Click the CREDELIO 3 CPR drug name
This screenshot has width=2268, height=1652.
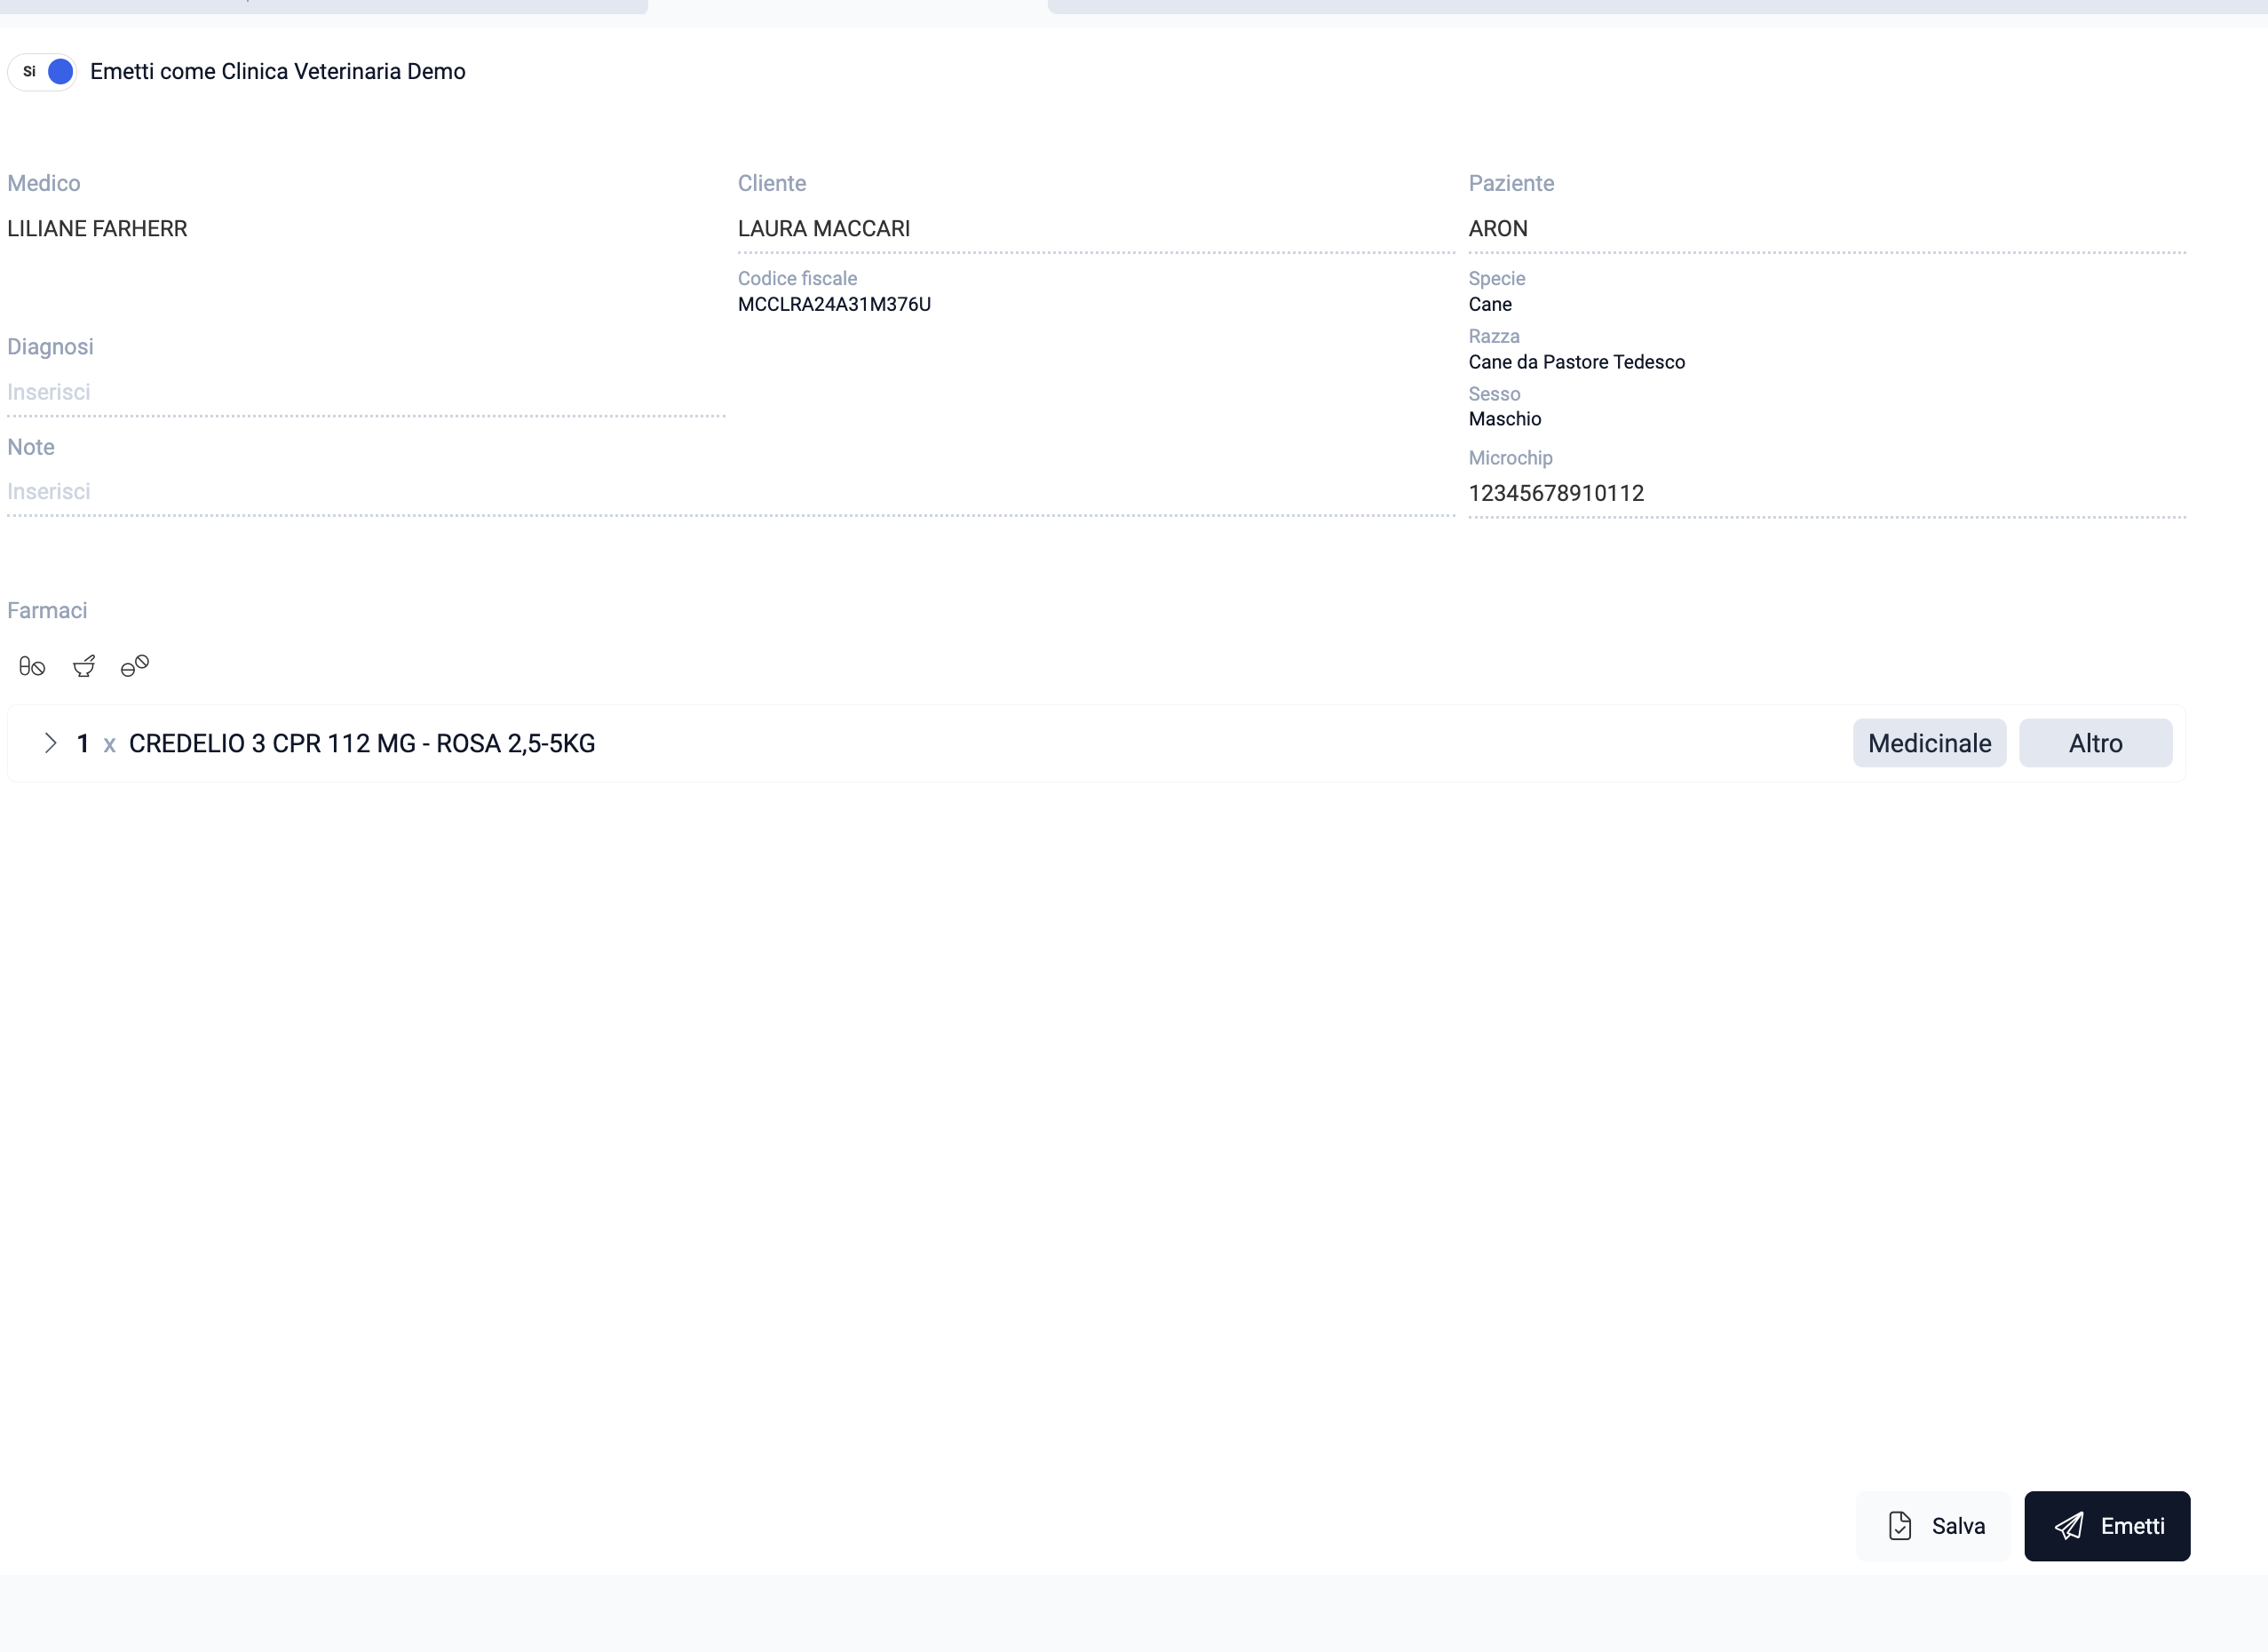coord(362,743)
